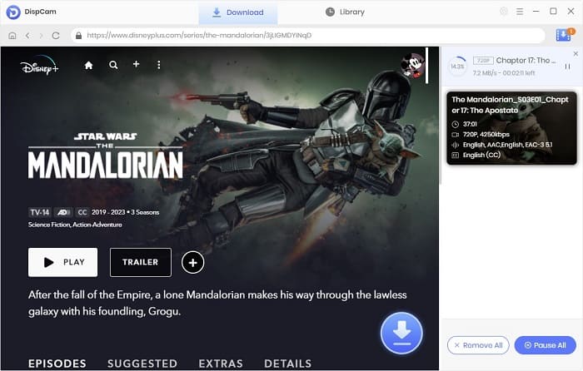Viewport: 583px width, 371px height.
Task: Close the download queue panel
Action: 576,54
